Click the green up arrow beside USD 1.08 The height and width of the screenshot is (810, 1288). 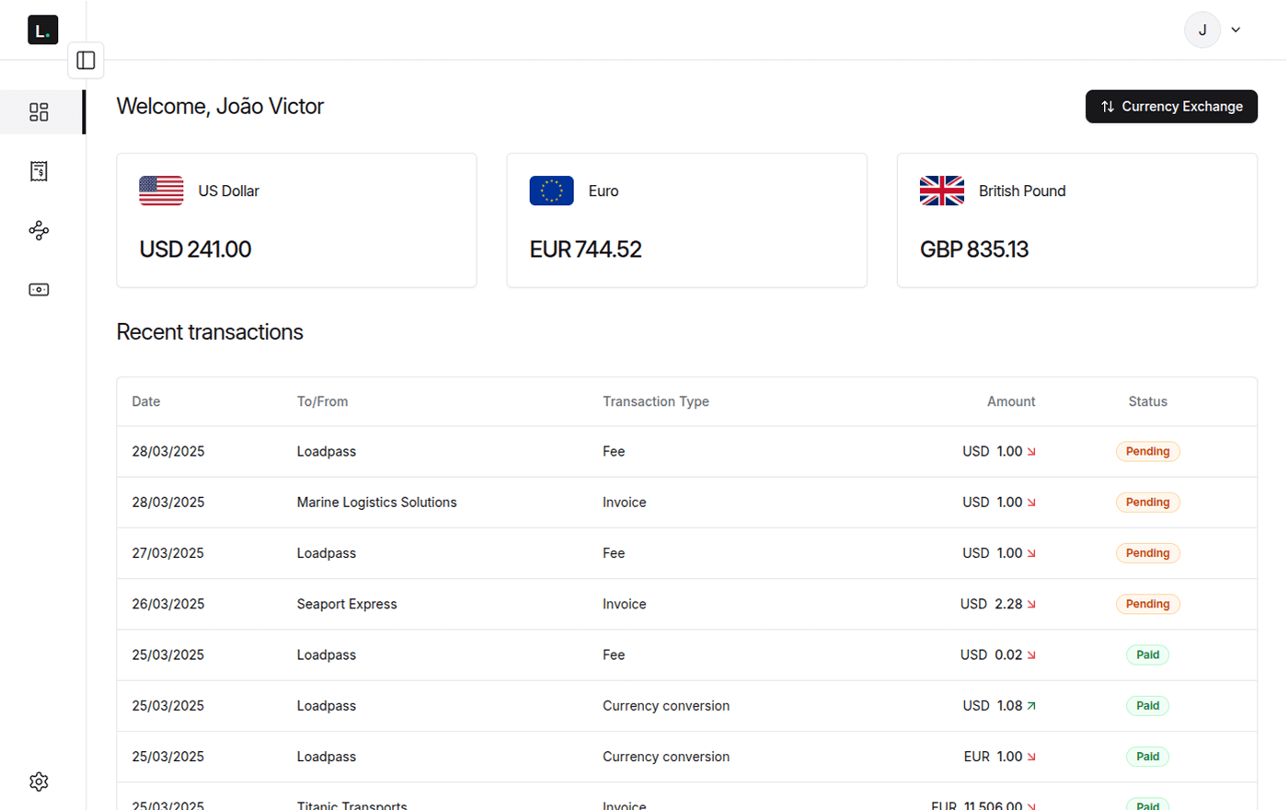[1031, 705]
